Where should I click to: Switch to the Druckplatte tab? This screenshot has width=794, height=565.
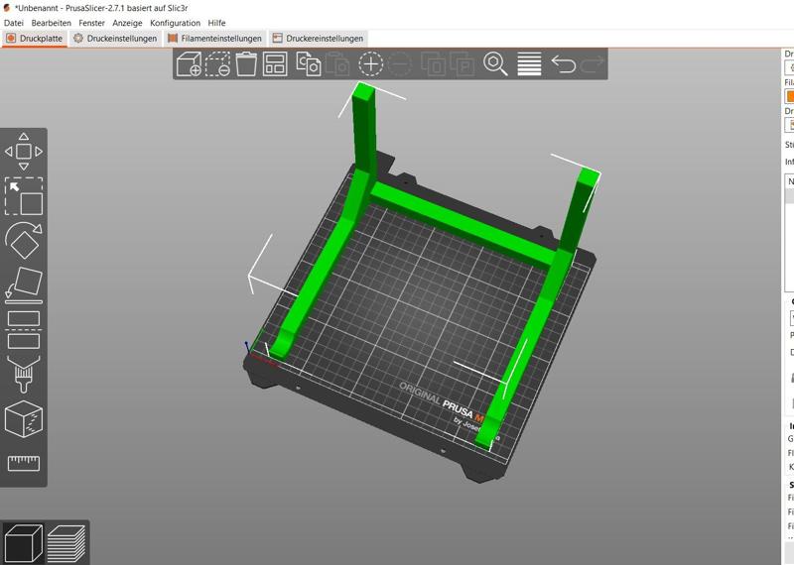coord(35,39)
